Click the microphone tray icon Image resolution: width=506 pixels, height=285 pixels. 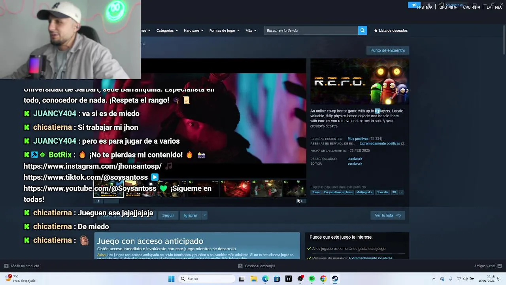[x=451, y=279]
